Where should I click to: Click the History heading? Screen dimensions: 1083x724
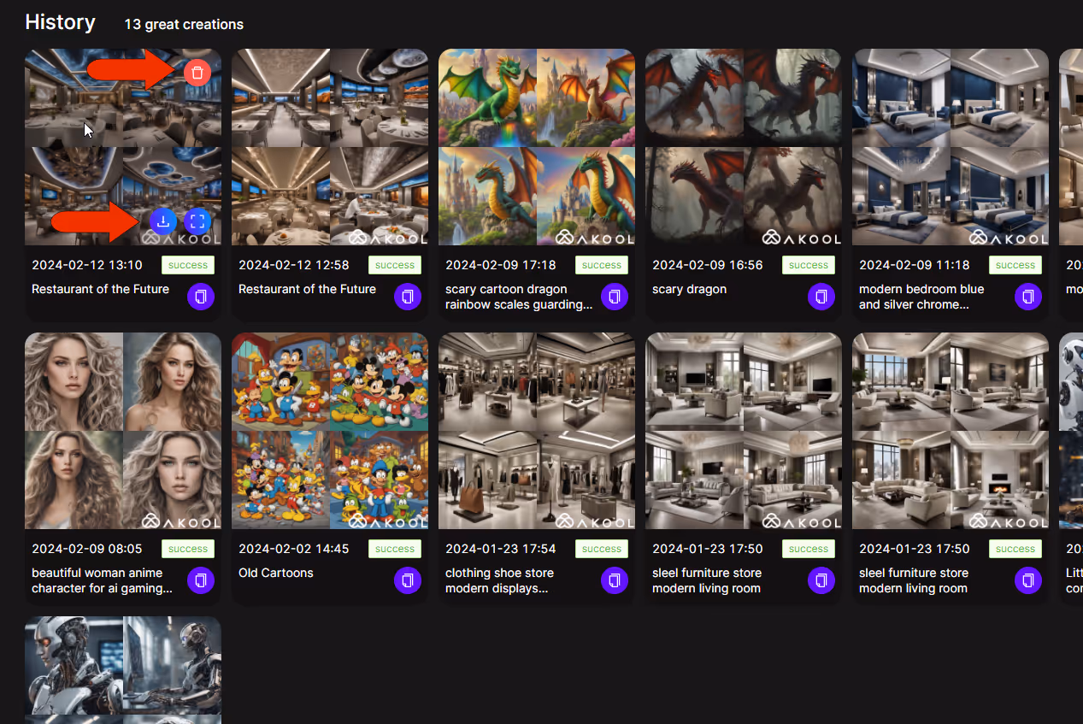[60, 22]
